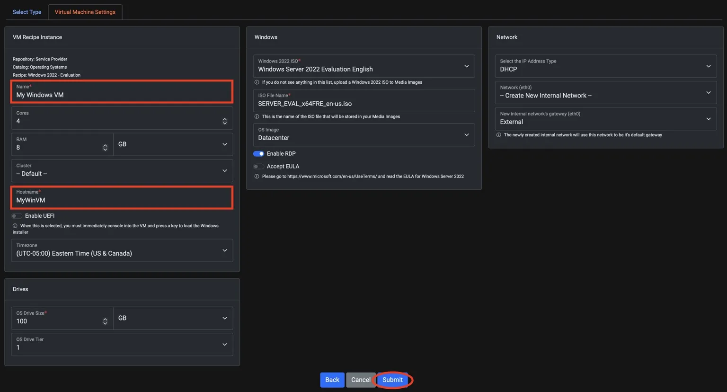Disable the Enable RDP toggle
This screenshot has height=392, width=727.
pyautogui.click(x=258, y=153)
